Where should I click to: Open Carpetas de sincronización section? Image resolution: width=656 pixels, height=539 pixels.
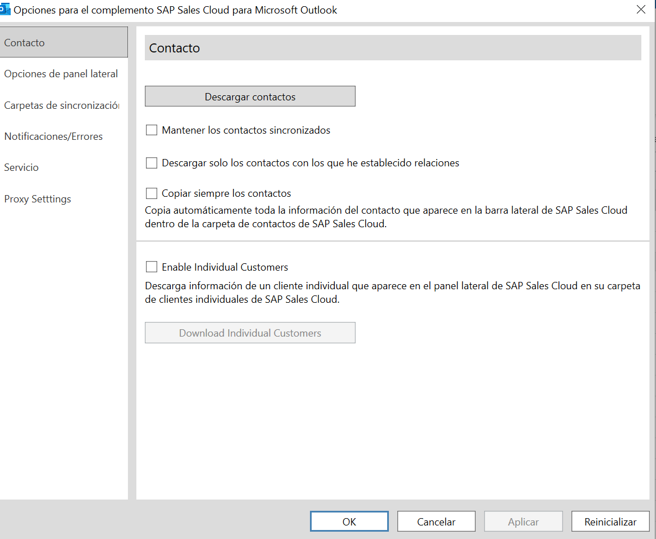61,105
